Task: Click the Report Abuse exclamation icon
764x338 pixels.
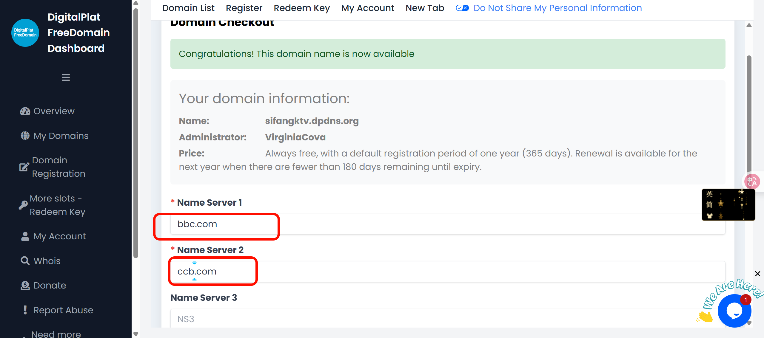Action: [25, 310]
